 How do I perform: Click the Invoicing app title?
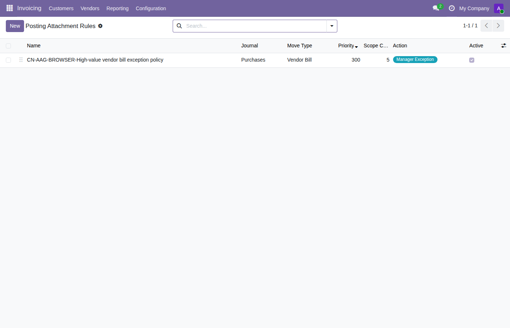[29, 8]
